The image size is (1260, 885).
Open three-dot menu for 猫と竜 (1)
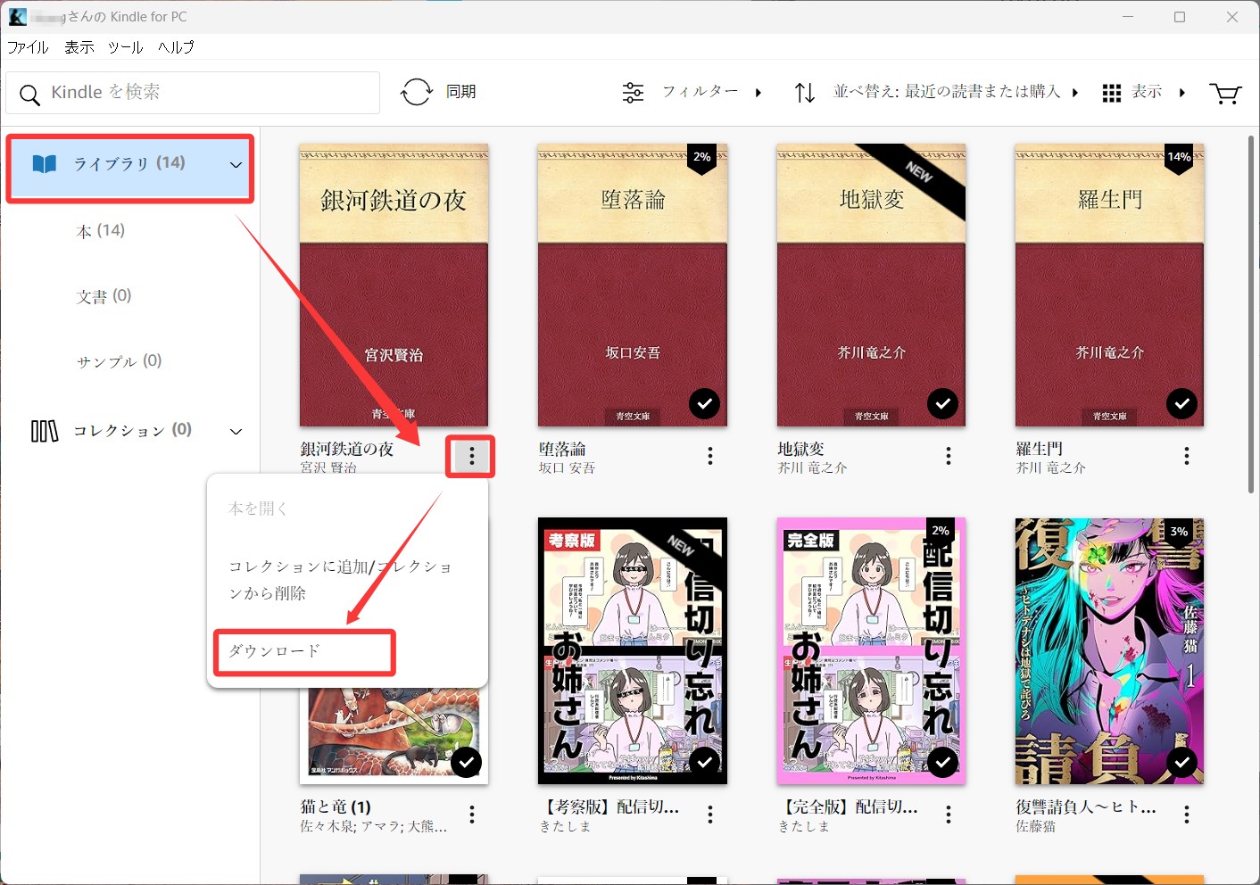(x=472, y=814)
